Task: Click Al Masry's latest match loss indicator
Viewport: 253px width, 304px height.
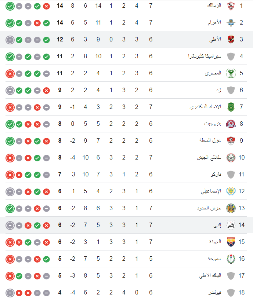Action: [x=10, y=74]
